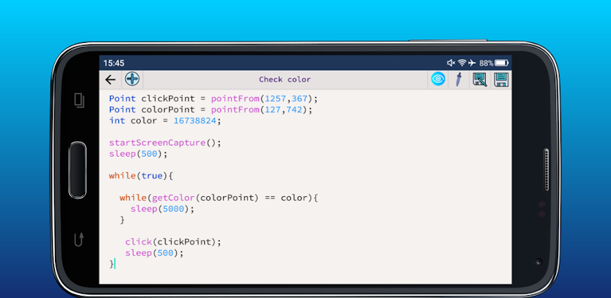The width and height of the screenshot is (611, 298).
Task: Select the eyedropper color picker tool
Action: (458, 79)
